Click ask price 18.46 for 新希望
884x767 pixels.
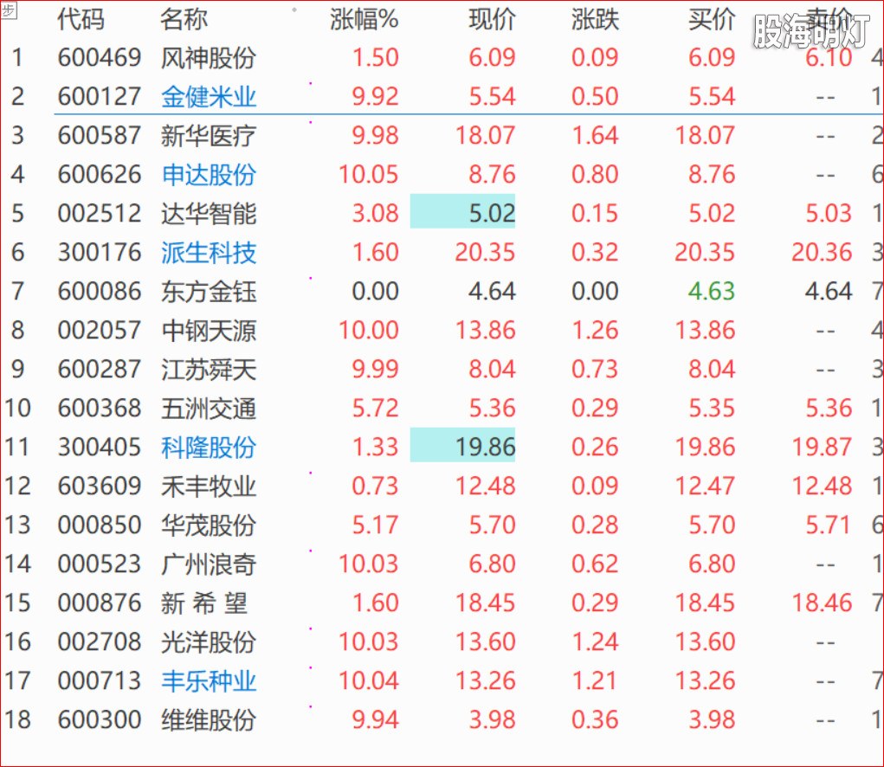(x=822, y=603)
